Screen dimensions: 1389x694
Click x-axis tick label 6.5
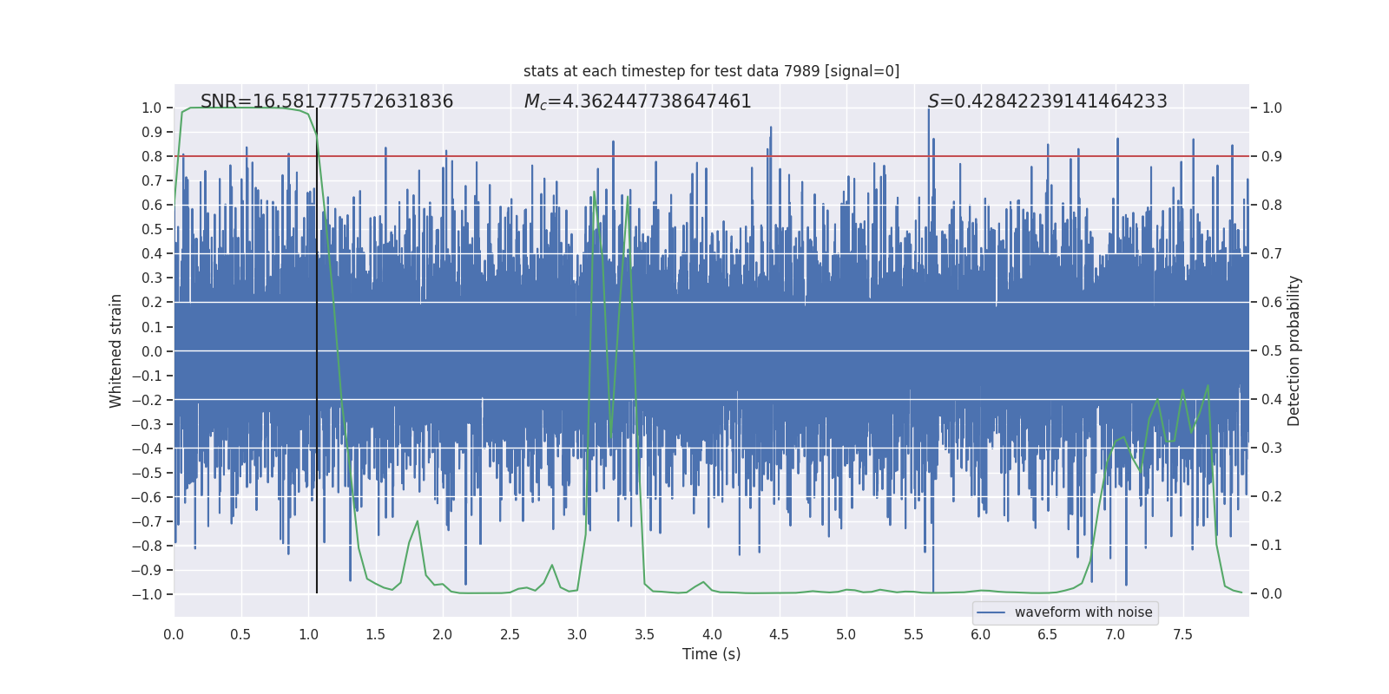[x=1048, y=635]
